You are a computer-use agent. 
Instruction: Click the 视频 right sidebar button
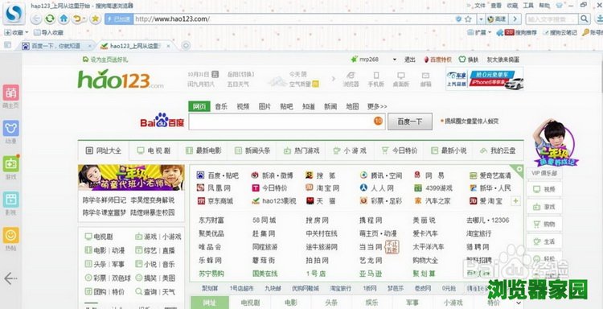click(x=544, y=189)
